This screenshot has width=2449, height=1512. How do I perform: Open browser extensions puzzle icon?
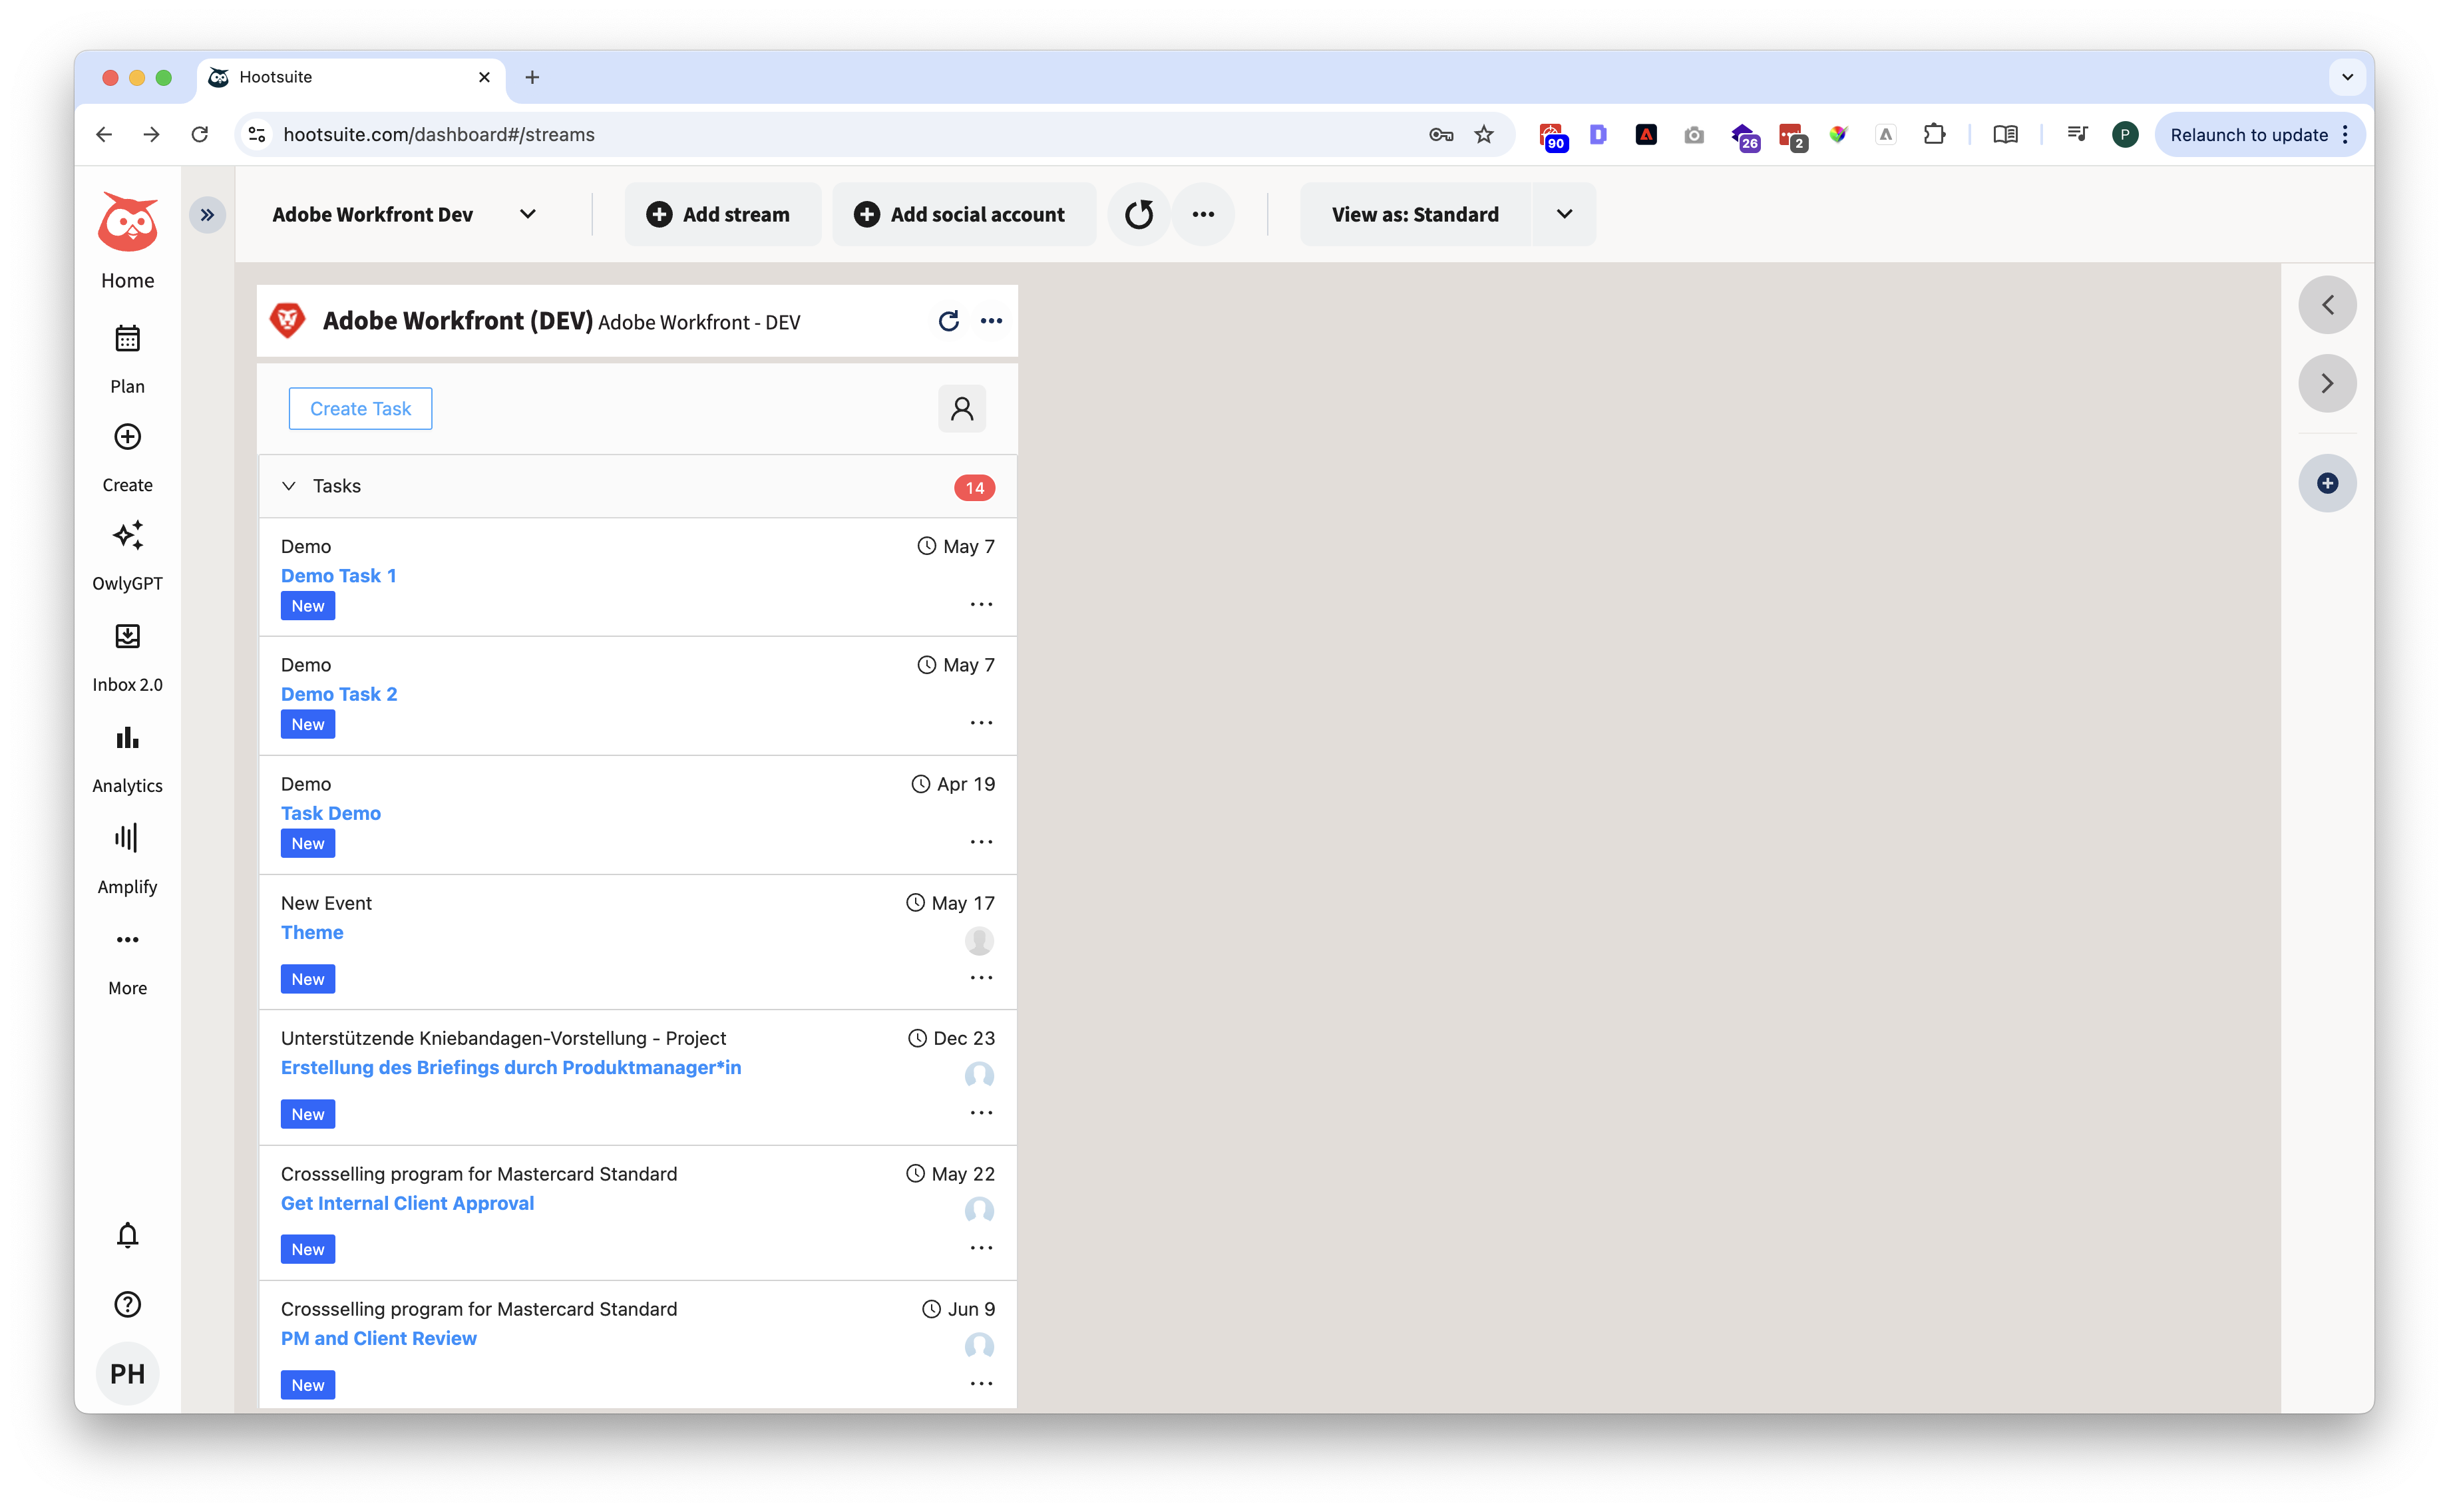coord(1934,134)
